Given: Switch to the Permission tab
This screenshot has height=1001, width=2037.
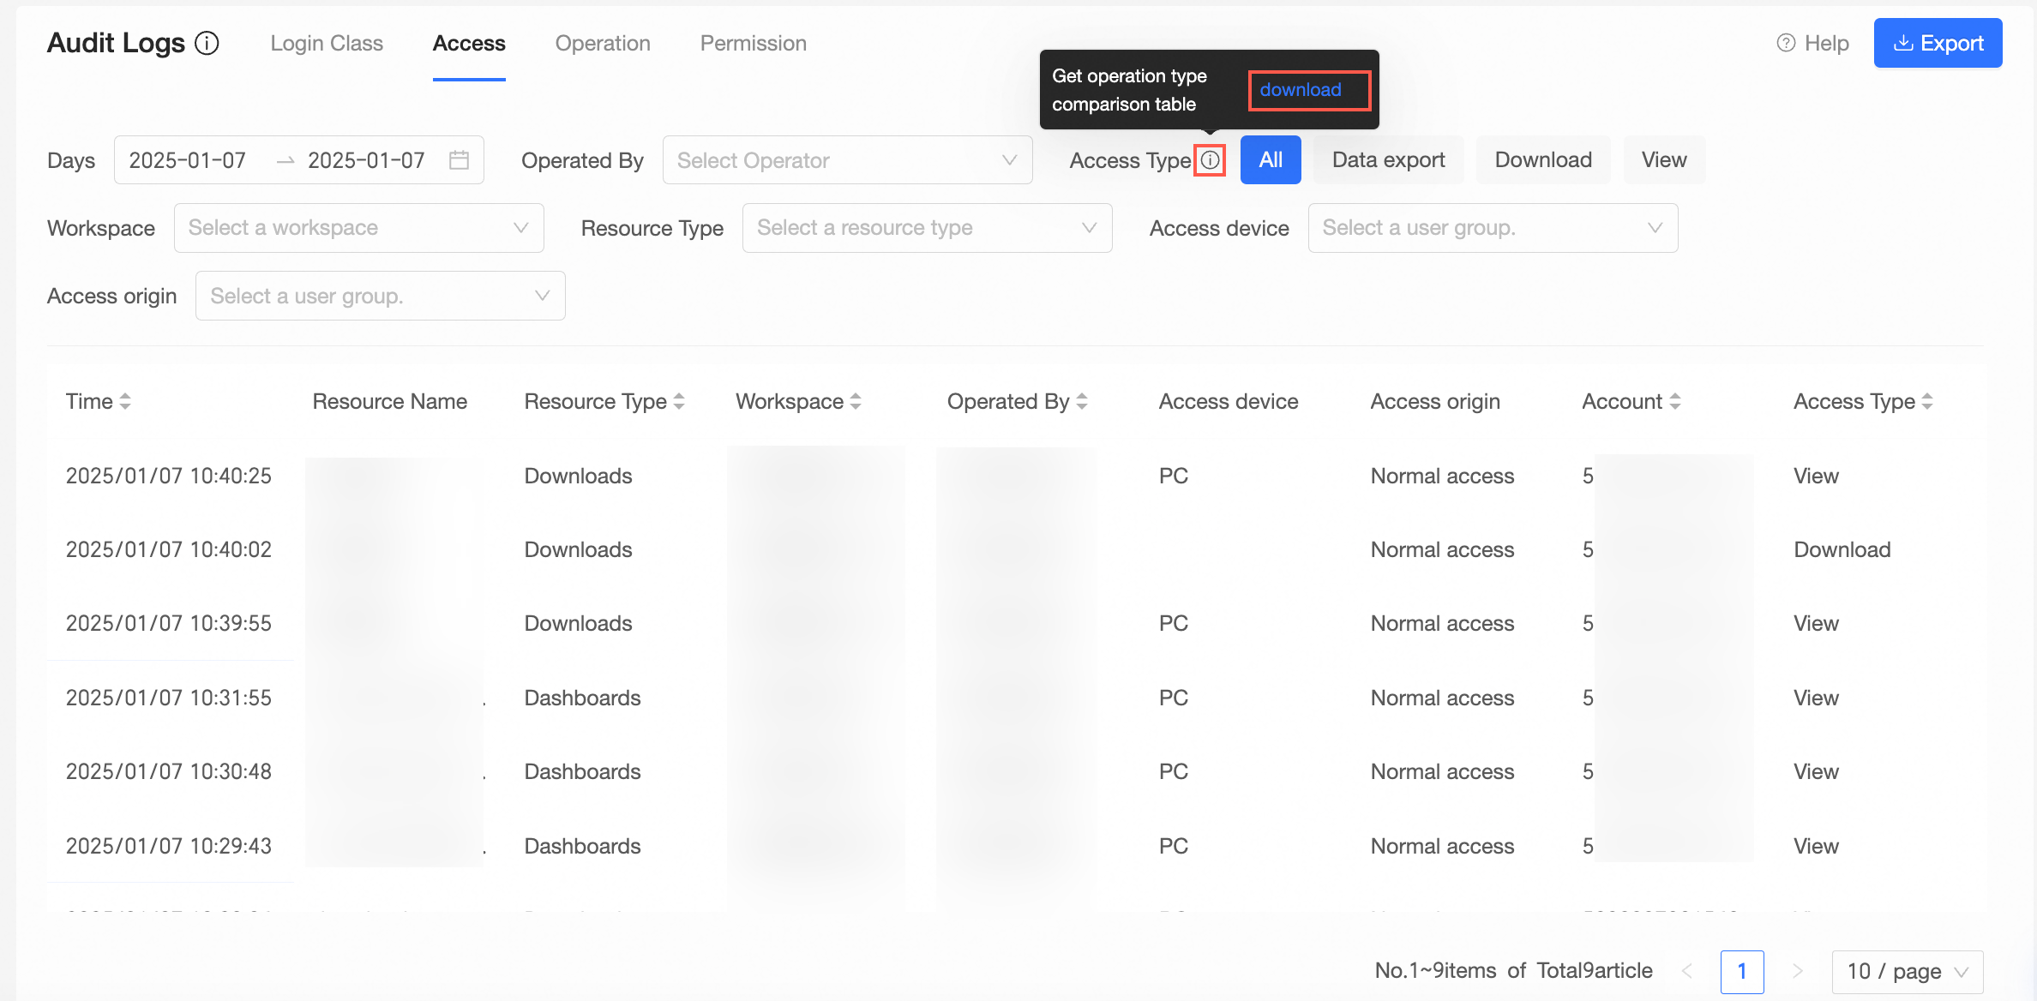Looking at the screenshot, I should point(753,43).
